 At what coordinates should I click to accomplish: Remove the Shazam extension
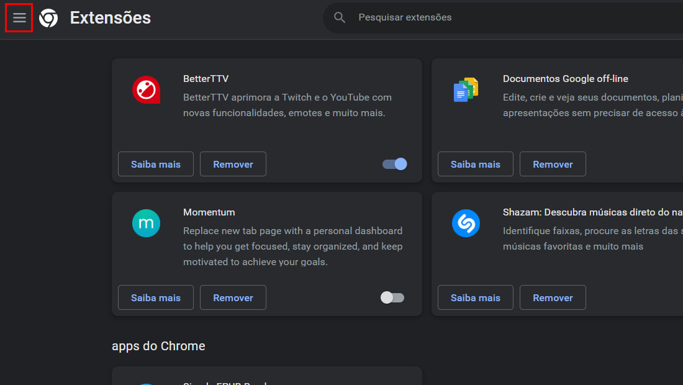pyautogui.click(x=553, y=297)
